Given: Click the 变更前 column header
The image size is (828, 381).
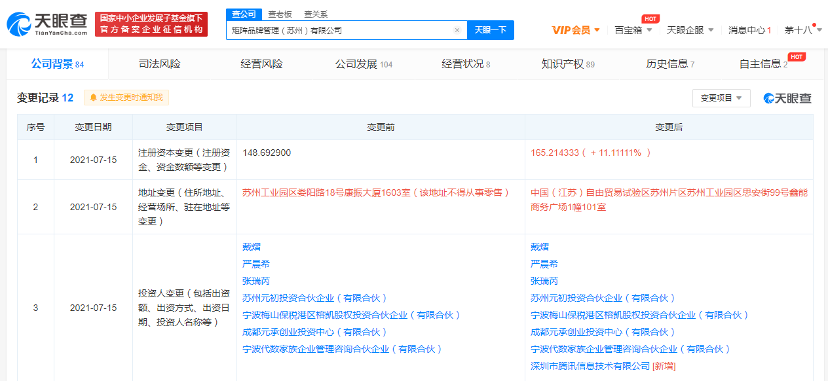Looking at the screenshot, I should pos(381,127).
